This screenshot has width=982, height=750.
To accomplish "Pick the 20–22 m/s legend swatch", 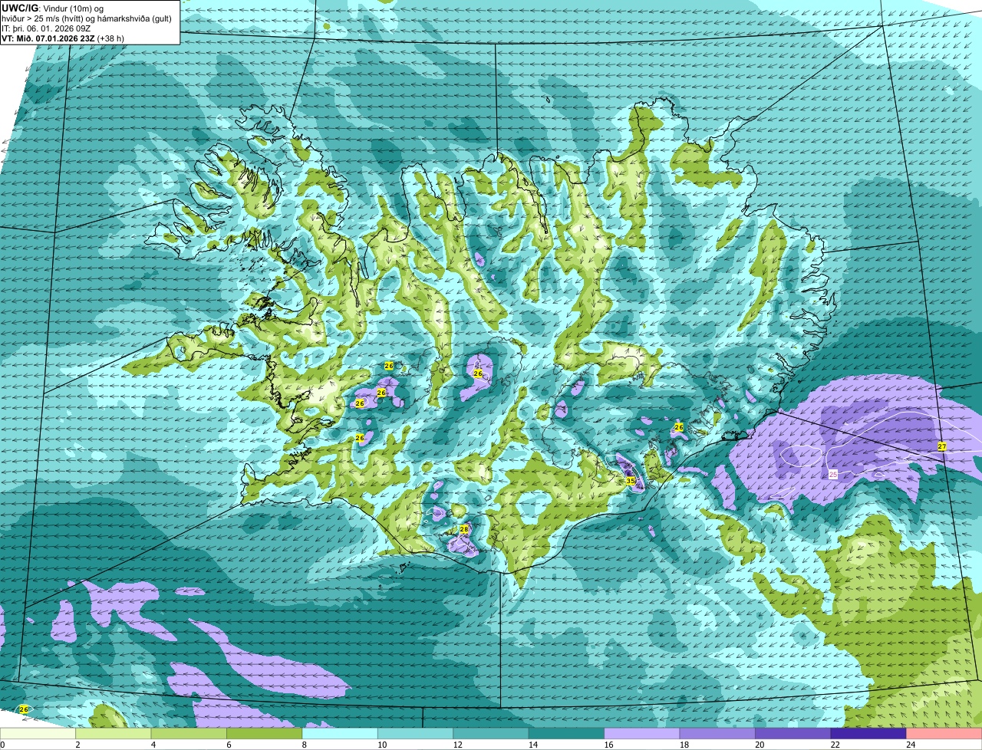I will point(793,734).
